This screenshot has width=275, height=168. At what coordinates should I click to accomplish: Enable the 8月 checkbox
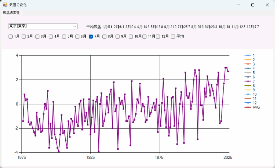104,37
